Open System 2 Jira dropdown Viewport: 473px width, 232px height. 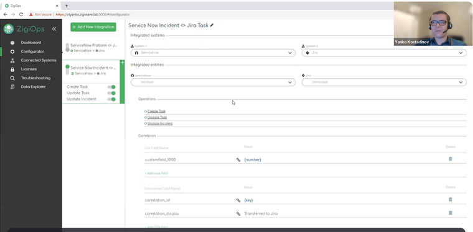(x=384, y=53)
